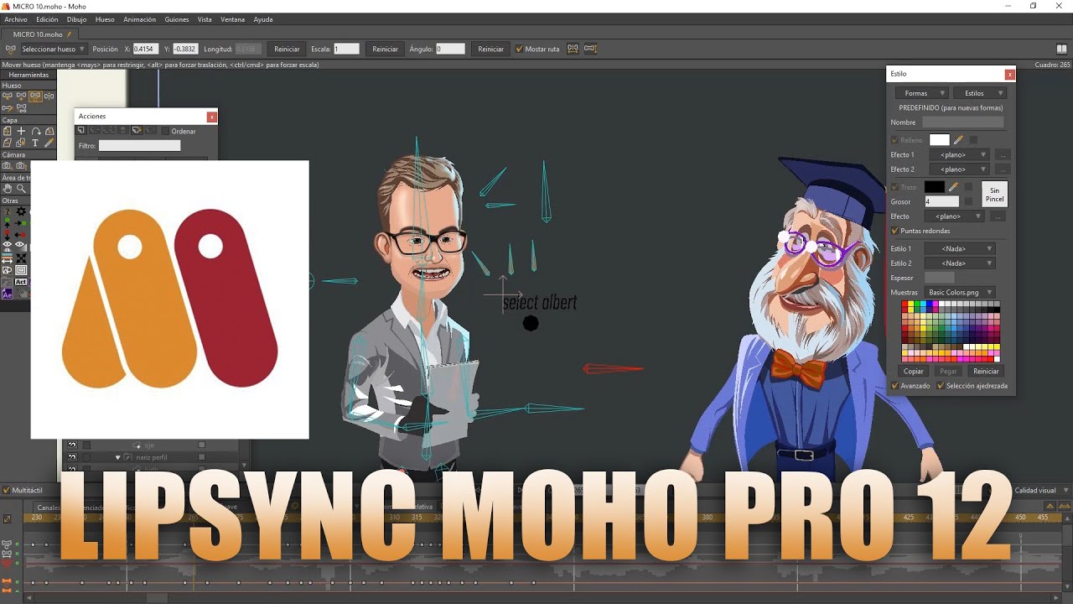1073x604 pixels.
Task: Toggle the Puntas redondas checkbox
Action: click(894, 231)
